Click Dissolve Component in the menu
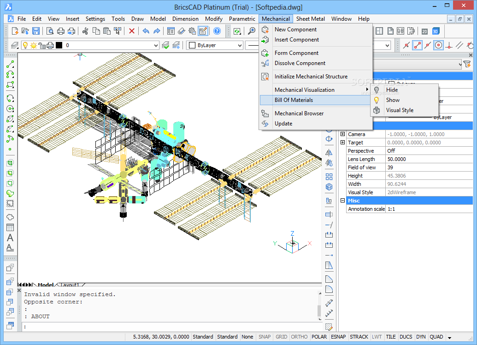This screenshot has width=477, height=345. pyautogui.click(x=315, y=63)
